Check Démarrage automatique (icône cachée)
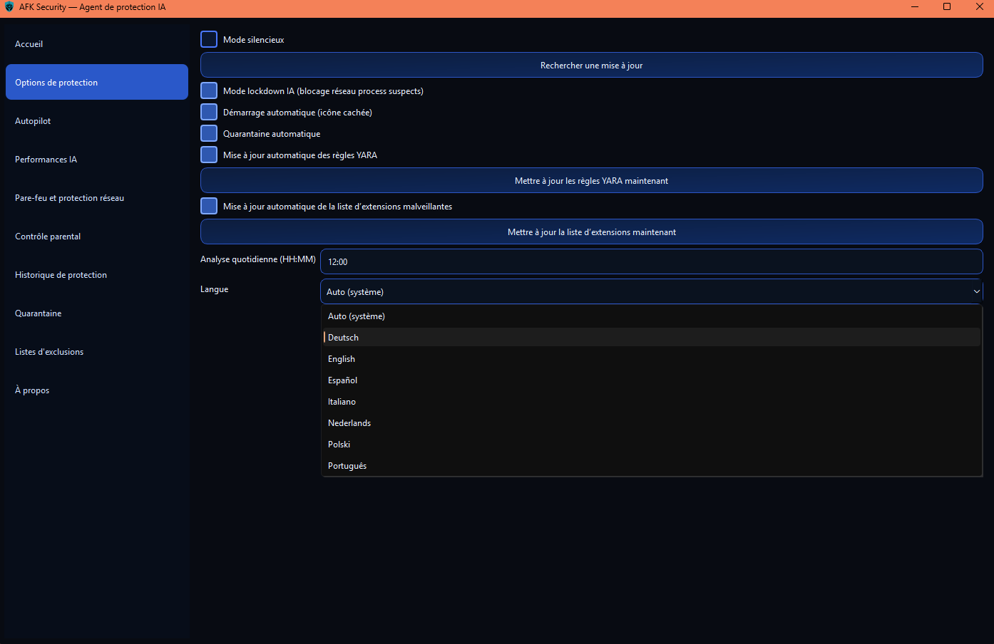 pos(209,112)
